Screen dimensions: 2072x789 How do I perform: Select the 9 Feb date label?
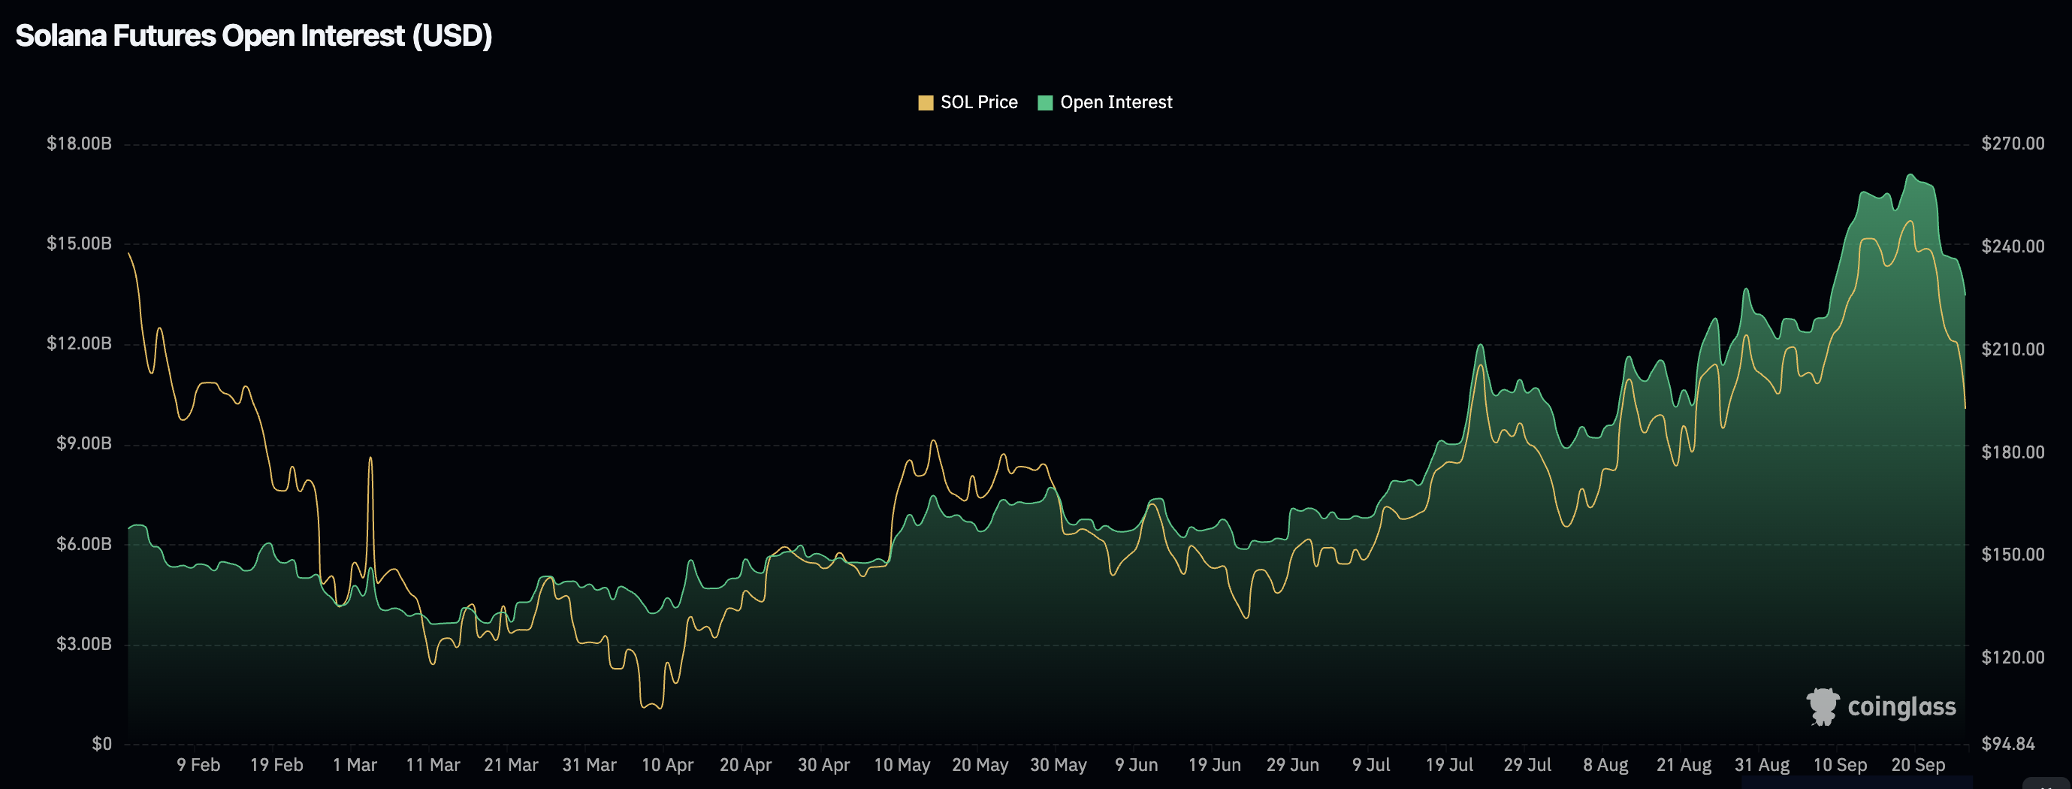coord(198,765)
